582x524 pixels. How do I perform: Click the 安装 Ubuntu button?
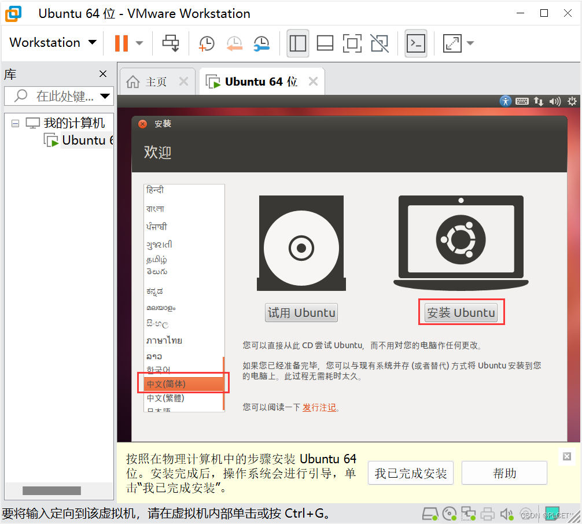(461, 312)
